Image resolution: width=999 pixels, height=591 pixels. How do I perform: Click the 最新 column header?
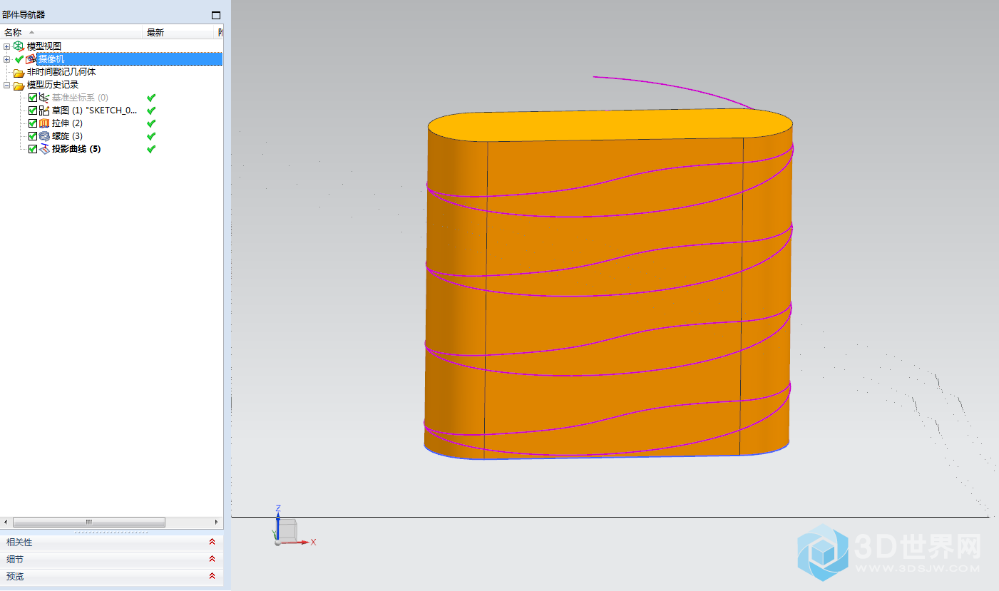coord(178,32)
